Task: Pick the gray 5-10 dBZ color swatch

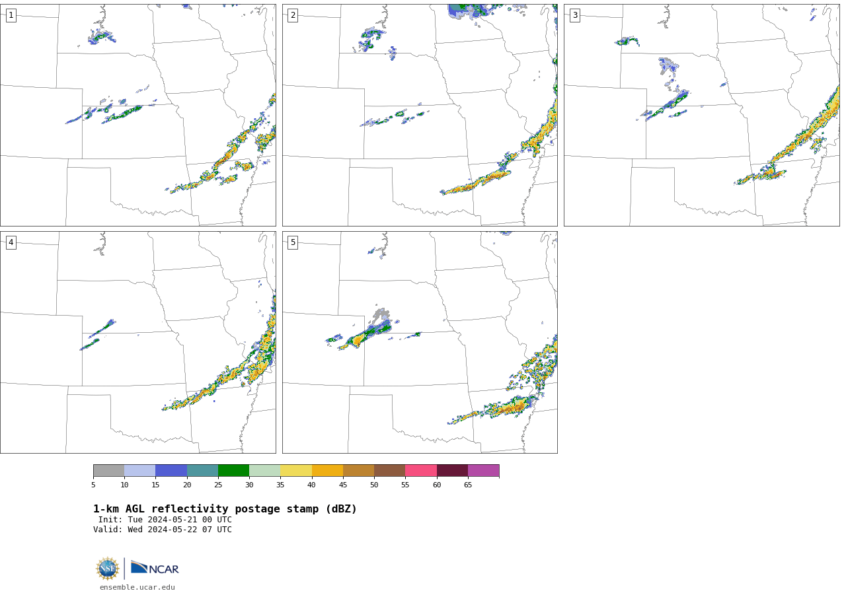Action: [x=108, y=471]
